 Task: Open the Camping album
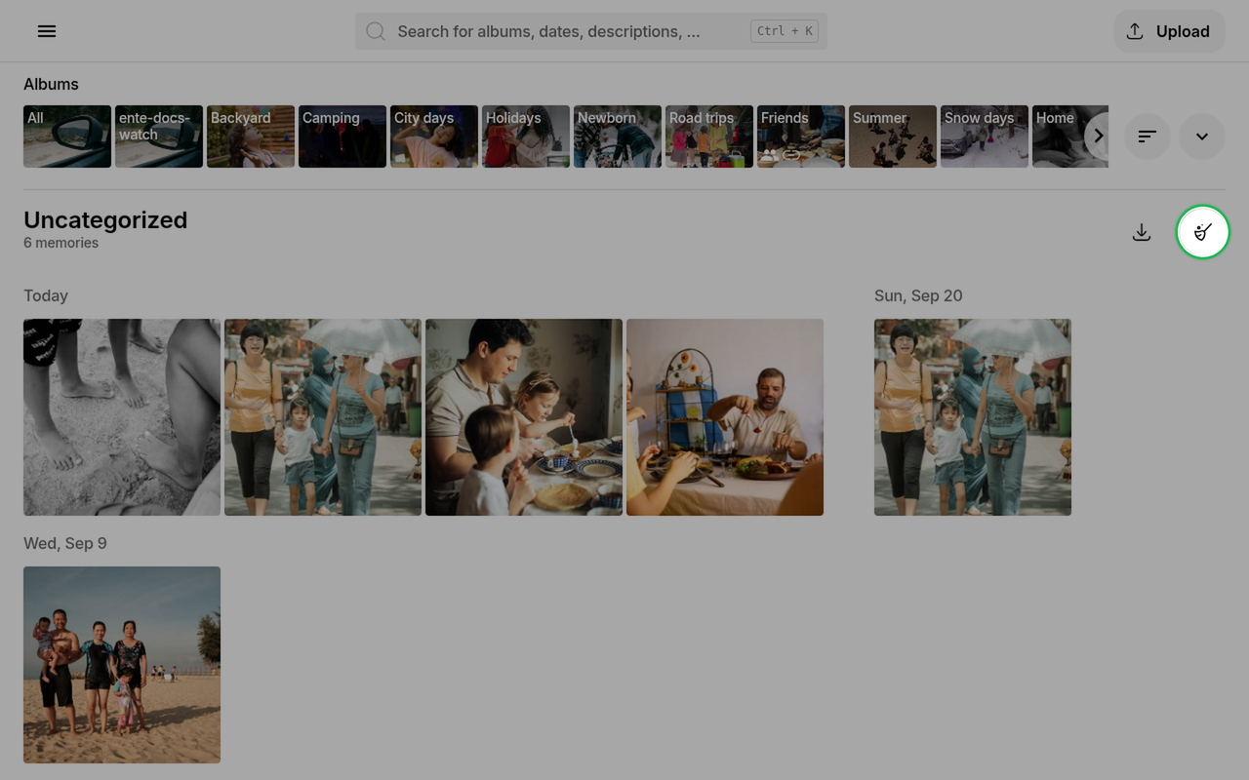coord(342,136)
